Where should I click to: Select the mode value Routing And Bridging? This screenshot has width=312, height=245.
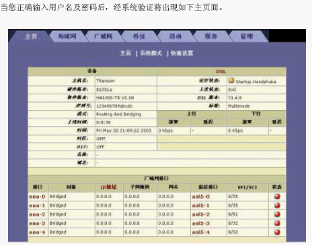click(118, 114)
